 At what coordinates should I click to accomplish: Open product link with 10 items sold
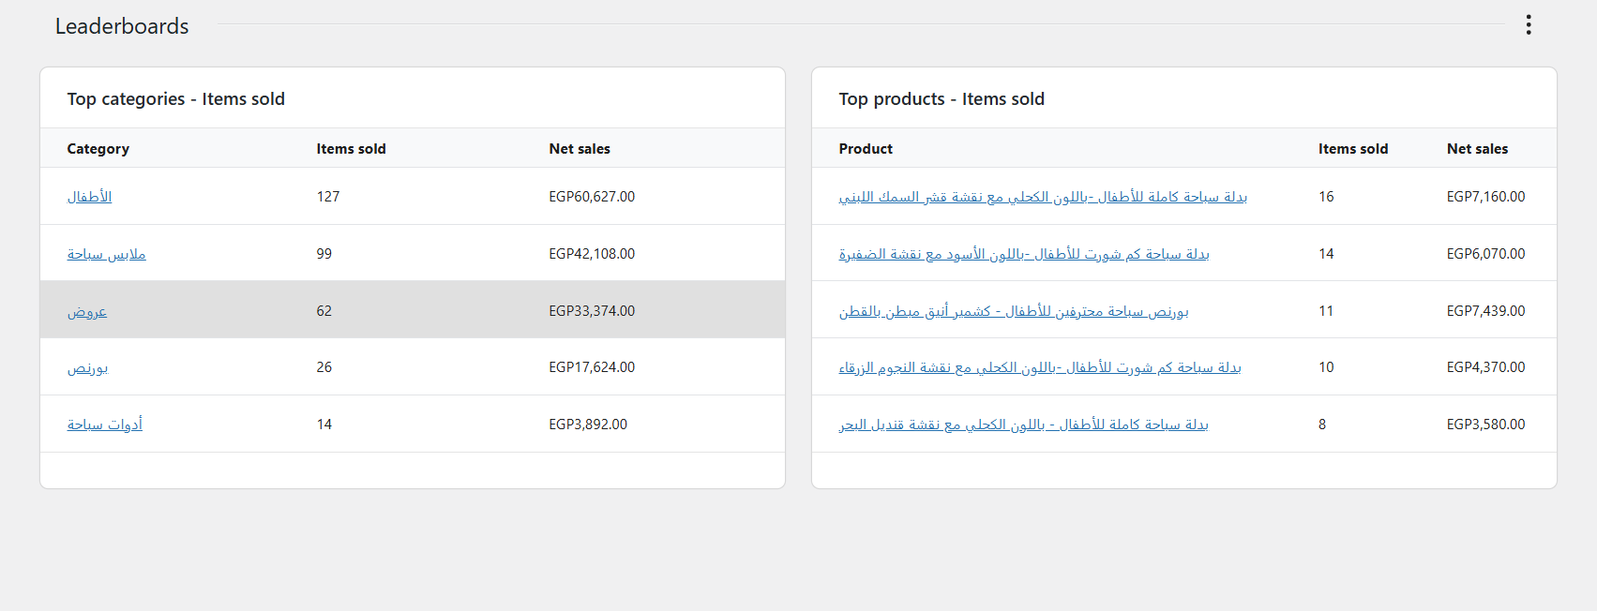[x=1040, y=367]
